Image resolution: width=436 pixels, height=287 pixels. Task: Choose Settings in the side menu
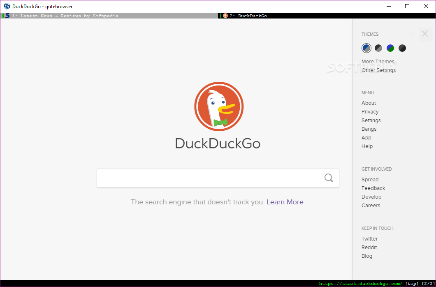coord(371,120)
